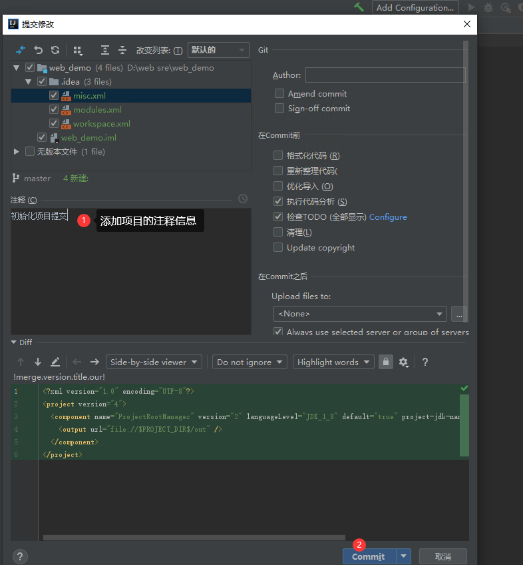Image resolution: width=523 pixels, height=565 pixels.
Task: Collapse the web_demo tree node
Action: (x=16, y=67)
